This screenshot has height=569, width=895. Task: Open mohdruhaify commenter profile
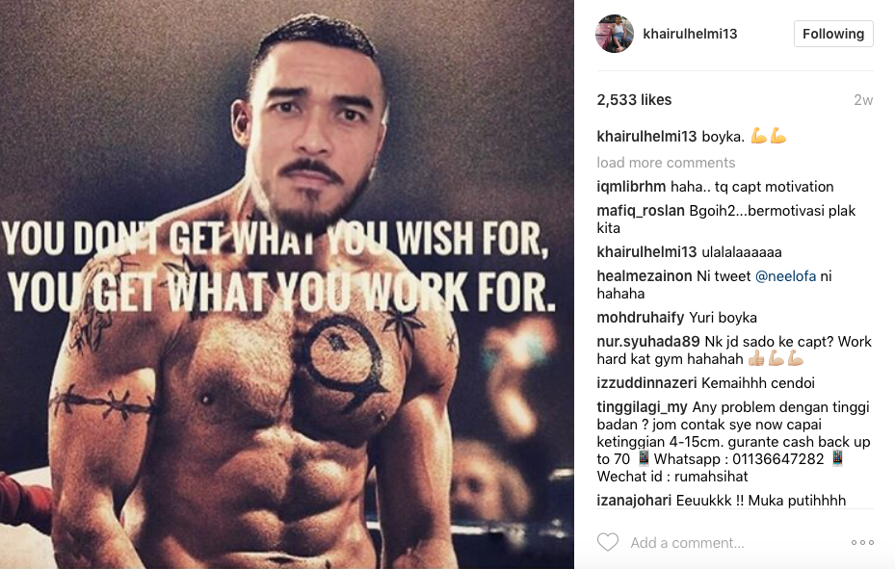click(641, 317)
